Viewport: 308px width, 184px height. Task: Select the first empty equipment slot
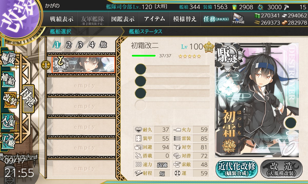point(172,69)
